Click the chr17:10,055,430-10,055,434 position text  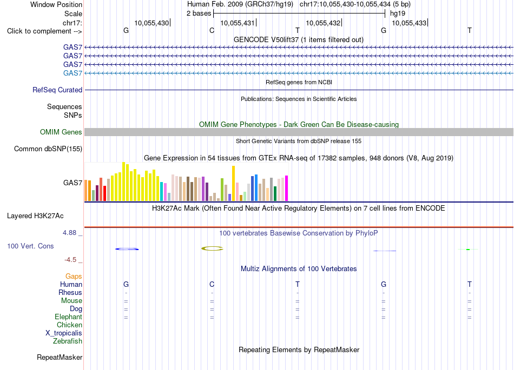pyautogui.click(x=355, y=4)
